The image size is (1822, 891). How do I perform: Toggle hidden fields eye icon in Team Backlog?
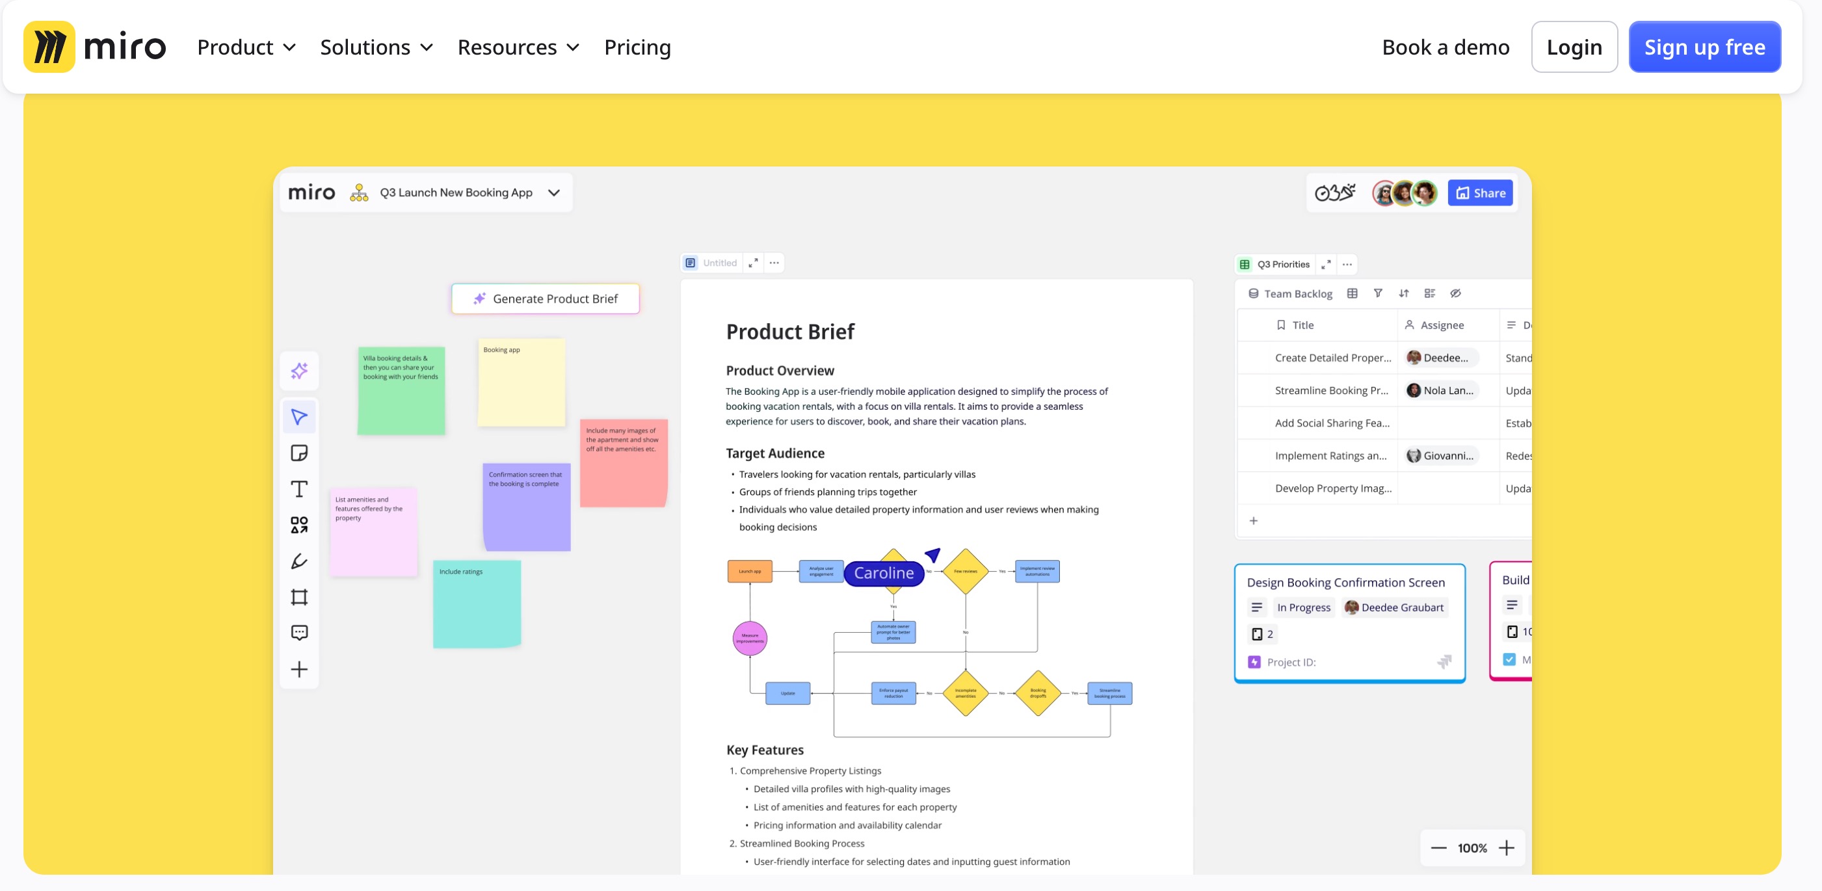[x=1456, y=293]
